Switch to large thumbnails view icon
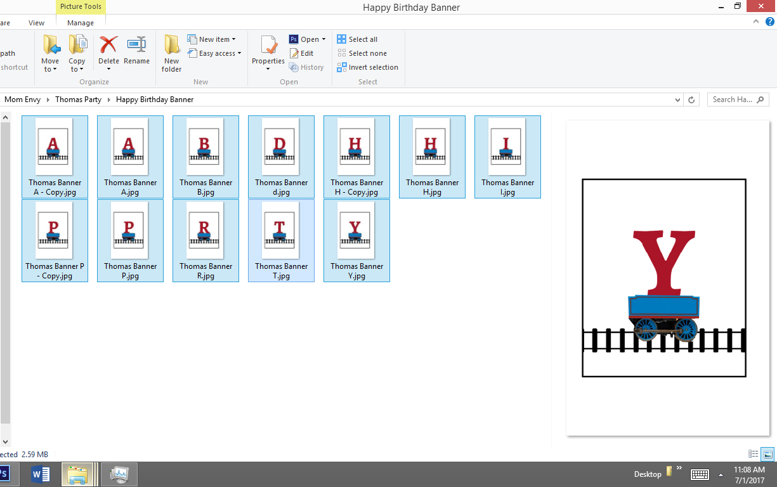The height and width of the screenshot is (487, 777). (x=767, y=454)
